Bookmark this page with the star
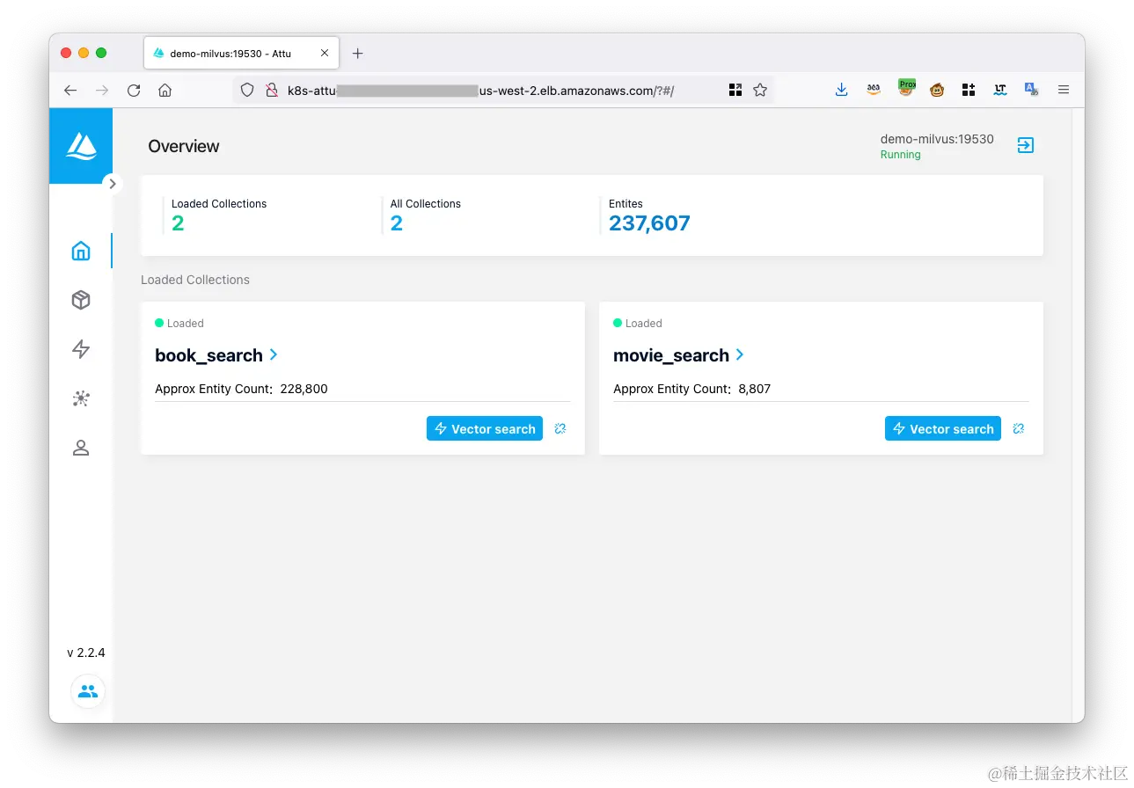The image size is (1134, 788). click(760, 90)
